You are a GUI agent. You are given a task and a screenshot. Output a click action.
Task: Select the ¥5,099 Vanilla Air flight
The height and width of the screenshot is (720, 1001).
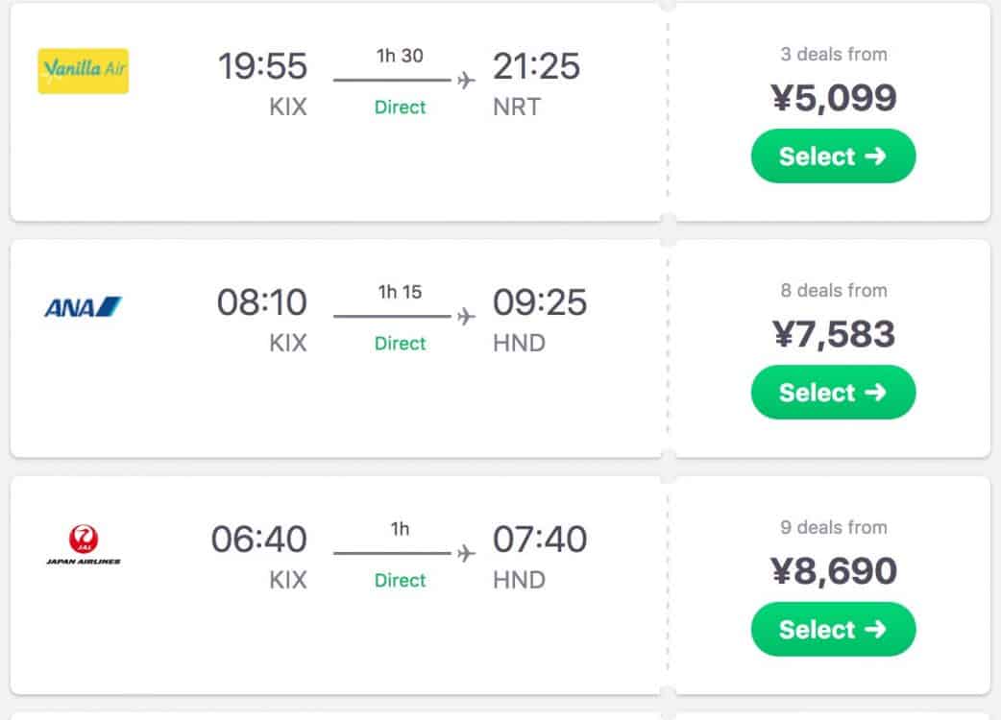tap(833, 156)
